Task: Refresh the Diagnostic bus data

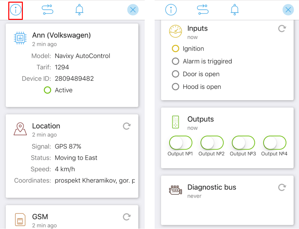Action: point(282,187)
